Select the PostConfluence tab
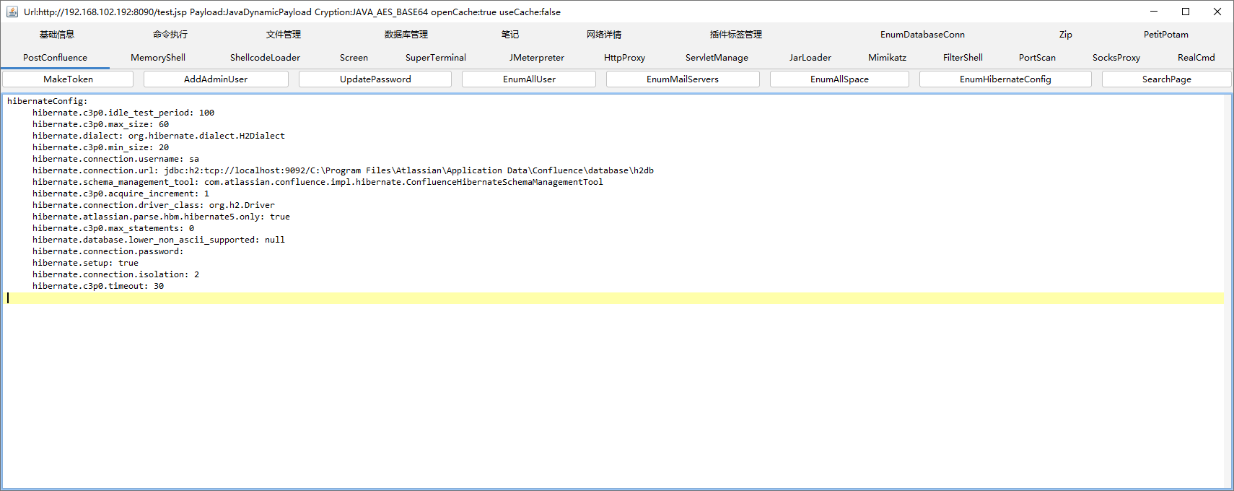Screen dimensions: 1234x491 [55, 58]
